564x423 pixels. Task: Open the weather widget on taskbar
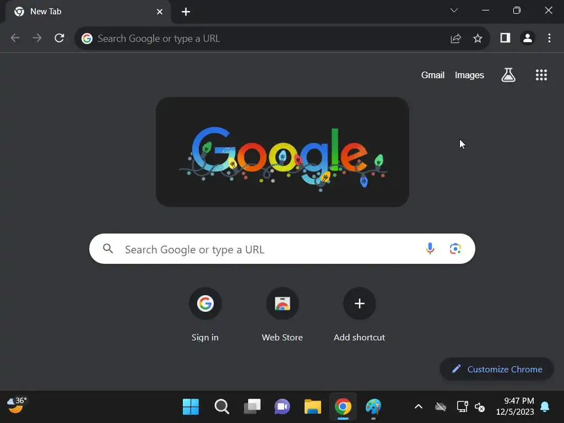pos(17,406)
